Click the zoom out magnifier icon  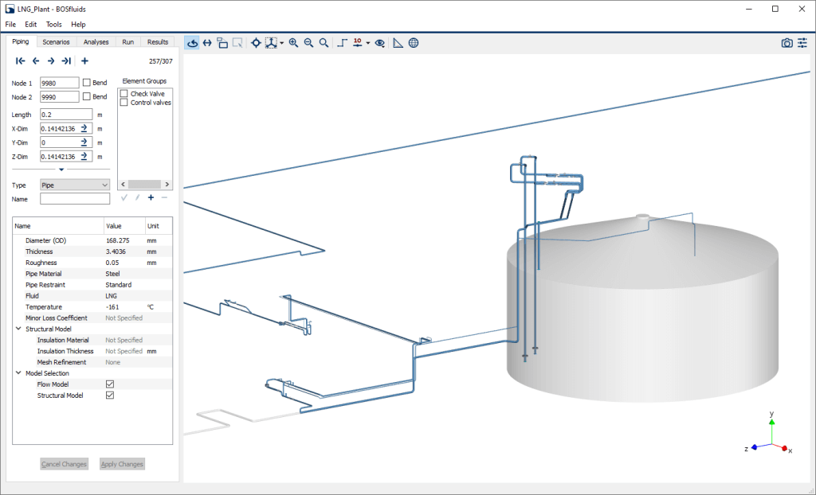point(308,43)
